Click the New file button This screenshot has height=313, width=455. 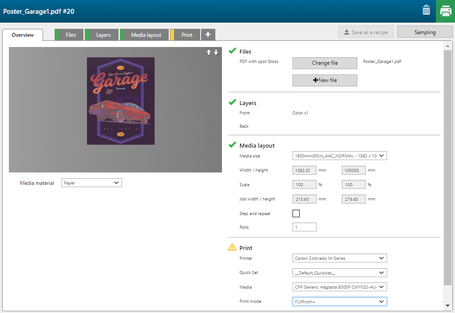324,80
